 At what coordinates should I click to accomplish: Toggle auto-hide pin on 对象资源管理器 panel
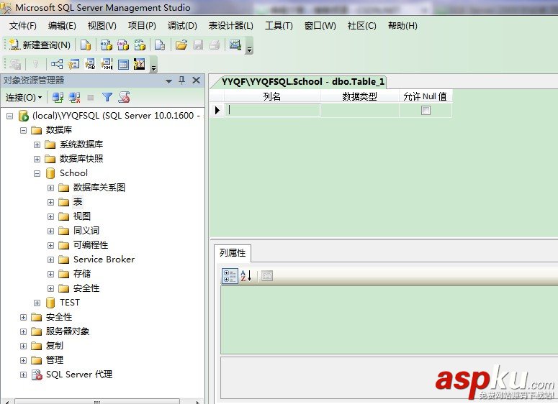[x=182, y=81]
